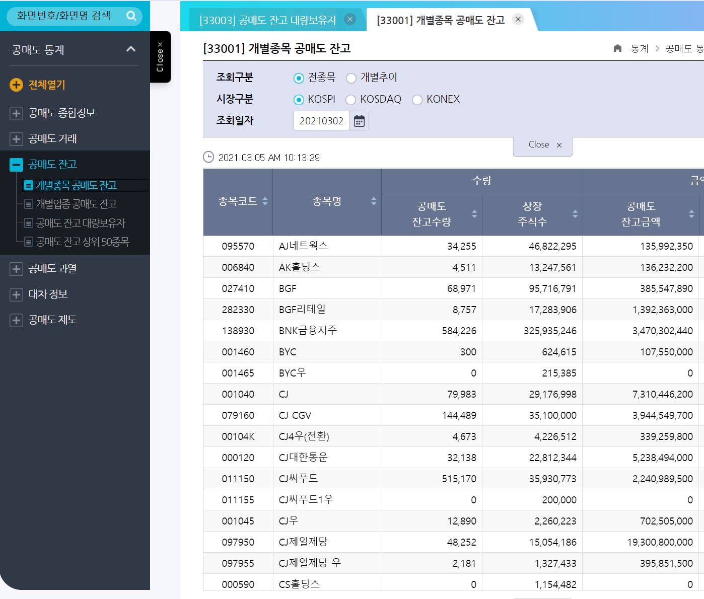
Task: Open 공매도 잔고 대량보유자 menu item
Action: 80,223
